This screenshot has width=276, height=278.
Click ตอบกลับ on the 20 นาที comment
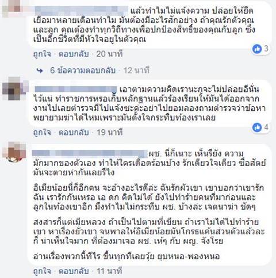74,54
